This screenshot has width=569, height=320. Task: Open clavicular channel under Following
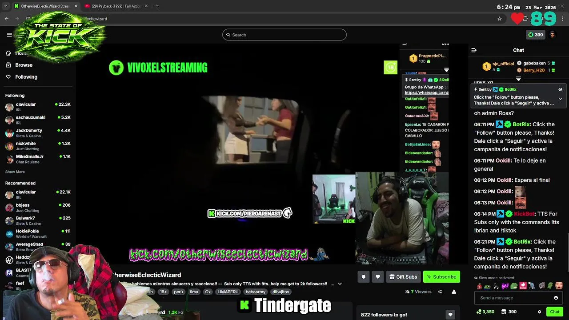[x=38, y=107]
